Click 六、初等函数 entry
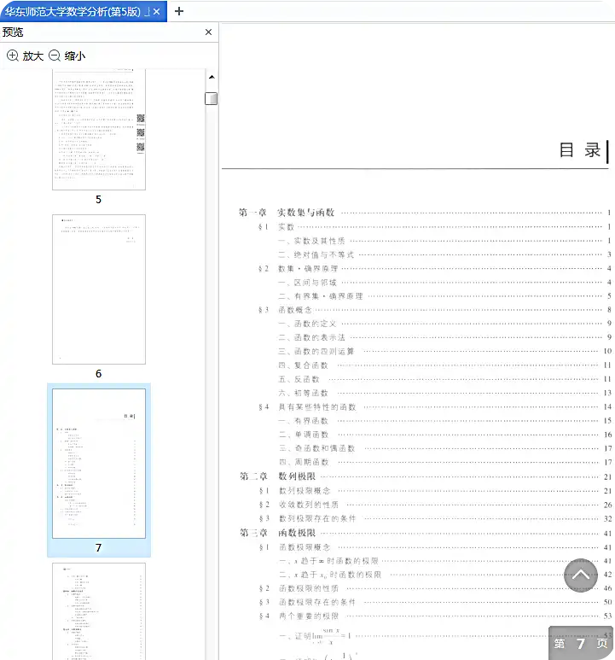 pyautogui.click(x=444, y=393)
